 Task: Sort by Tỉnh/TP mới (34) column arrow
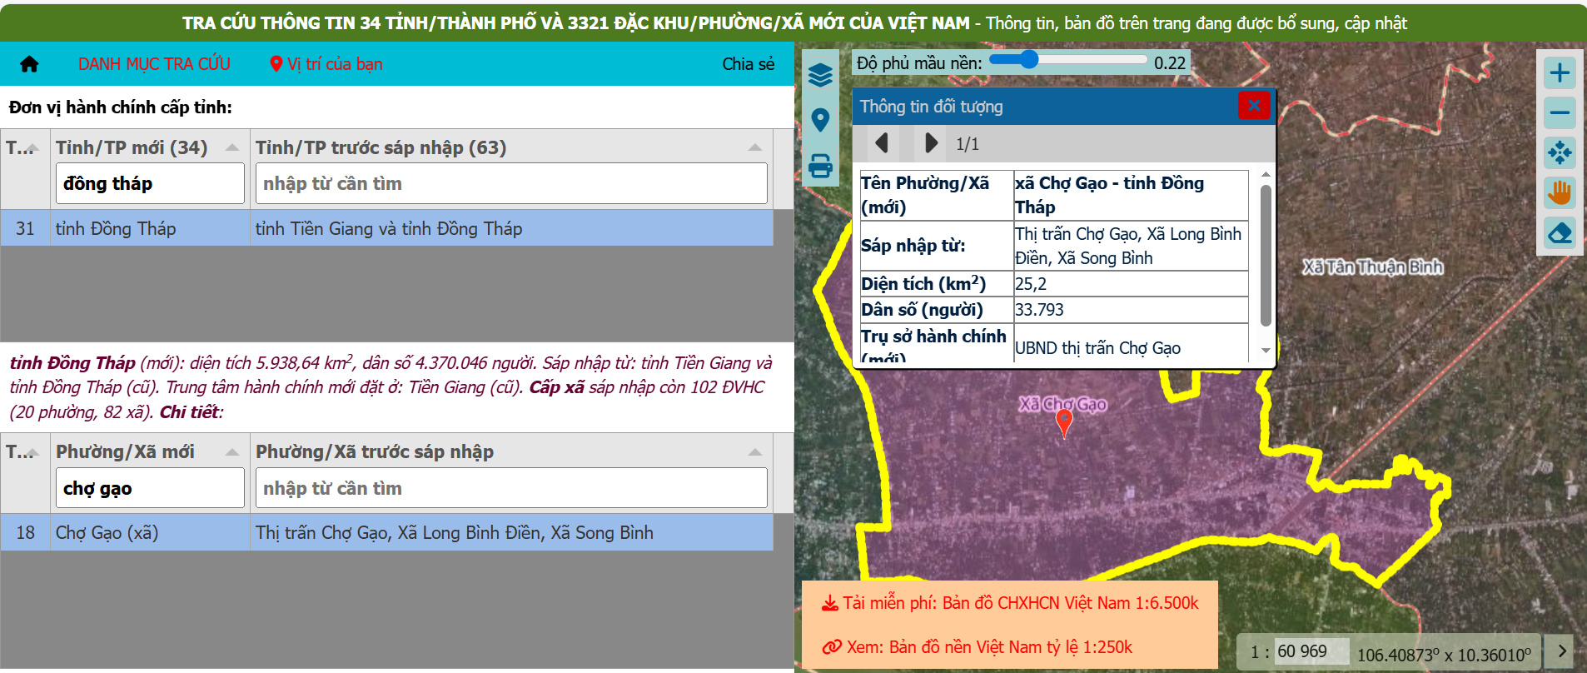click(232, 147)
